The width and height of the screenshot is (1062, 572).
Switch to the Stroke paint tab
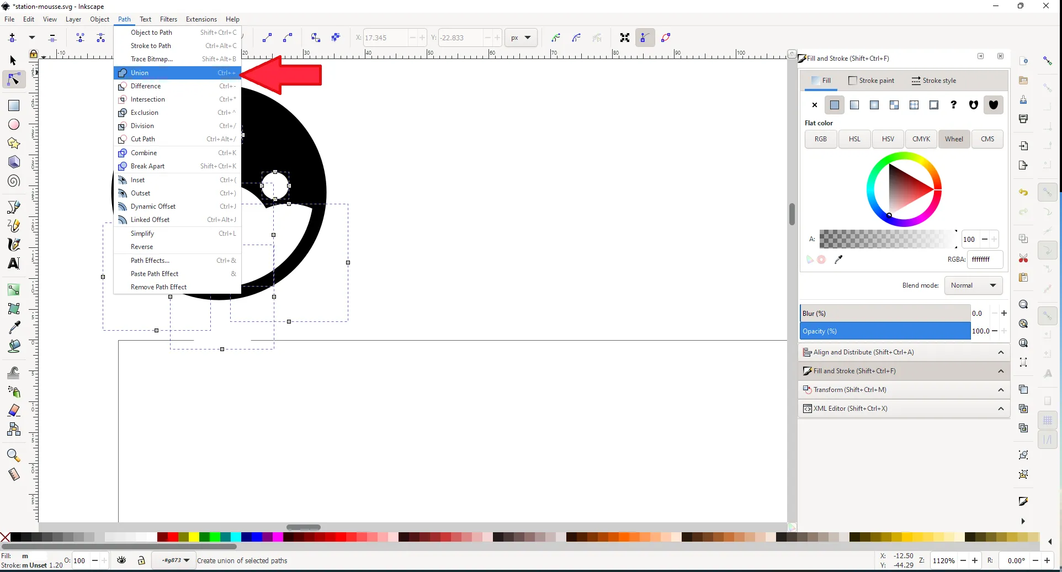pos(872,81)
